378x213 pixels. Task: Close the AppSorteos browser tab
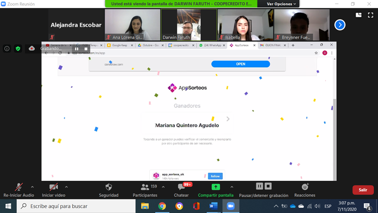254,45
